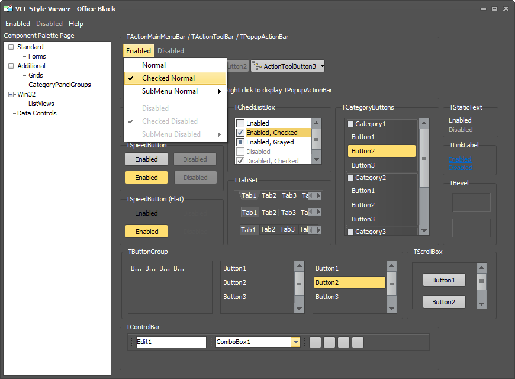Collapse the Win32 tree node

11,94
